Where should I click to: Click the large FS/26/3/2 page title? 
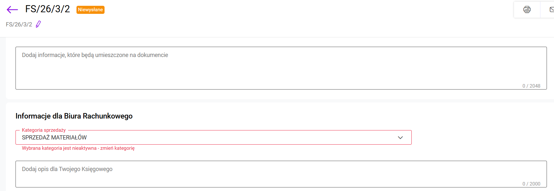(47, 9)
